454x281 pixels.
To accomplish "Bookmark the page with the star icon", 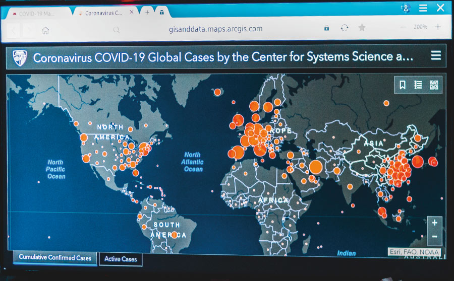I will point(362,28).
